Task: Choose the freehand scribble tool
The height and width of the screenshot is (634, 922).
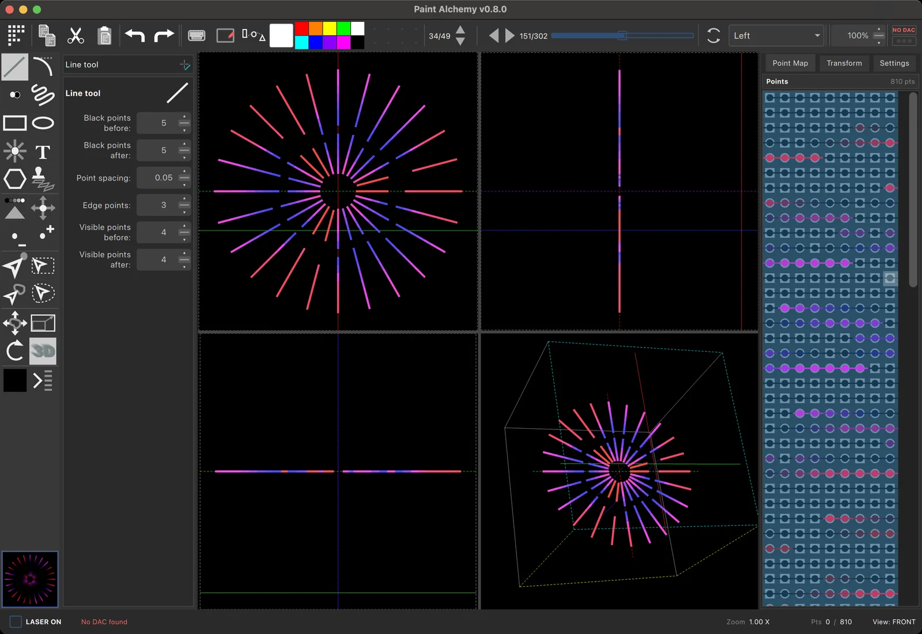Action: [x=43, y=95]
